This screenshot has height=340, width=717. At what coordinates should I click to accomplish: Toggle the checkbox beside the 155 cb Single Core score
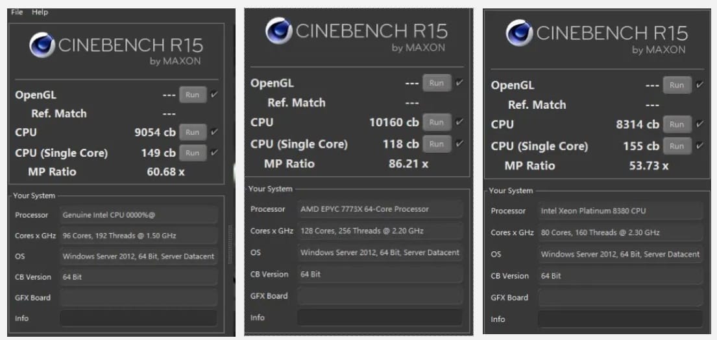coord(699,146)
